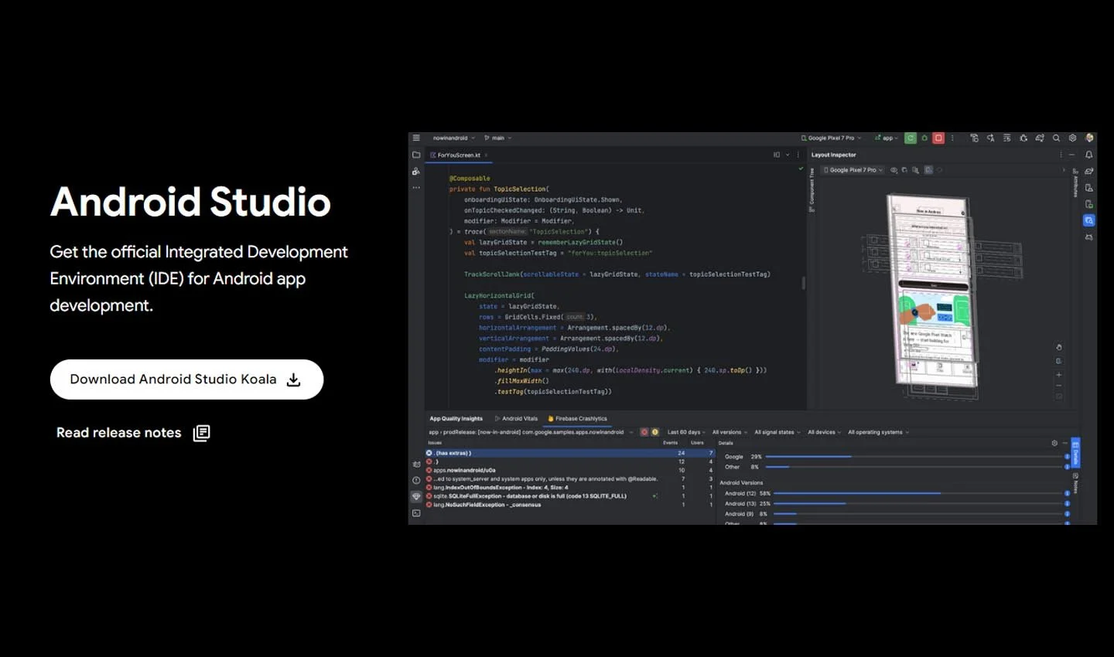The image size is (1114, 657).
Task: Open the Read release notes link
Action: coord(118,433)
